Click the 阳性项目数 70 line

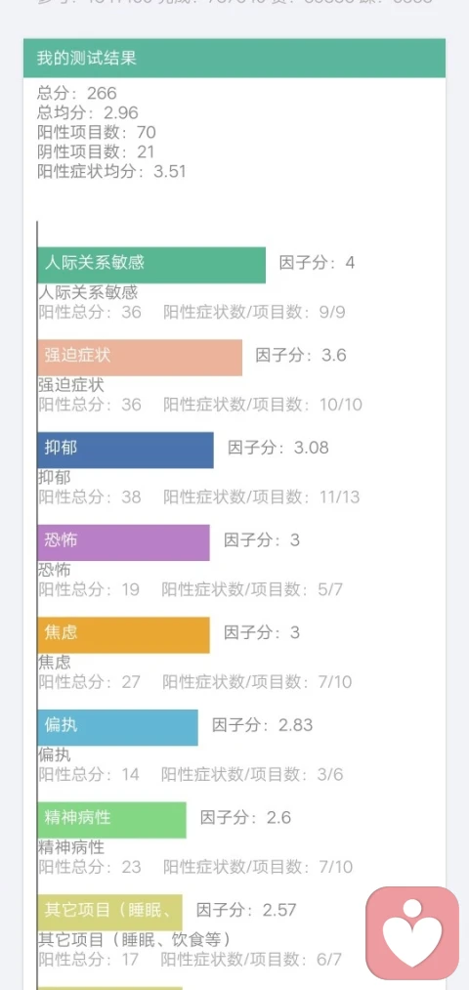pyautogui.click(x=97, y=133)
